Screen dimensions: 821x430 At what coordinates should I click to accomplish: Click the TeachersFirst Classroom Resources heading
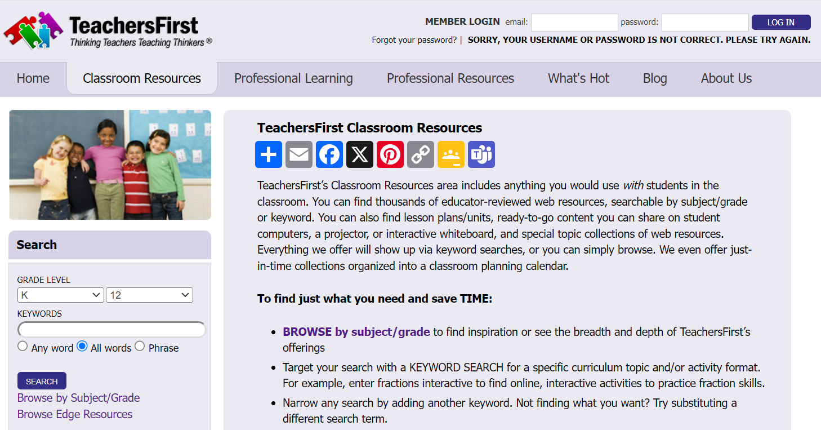click(x=369, y=128)
